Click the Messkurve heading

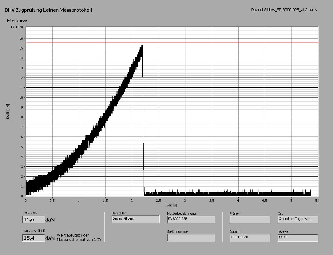pos(17,21)
